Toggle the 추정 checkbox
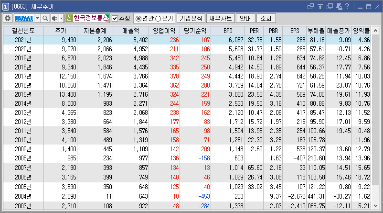This screenshot has height=213, width=383. [x=115, y=18]
